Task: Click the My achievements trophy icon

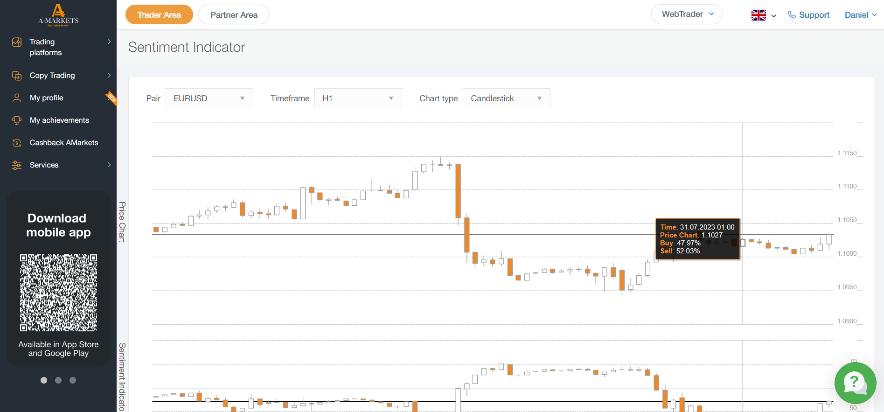Action: pos(17,120)
